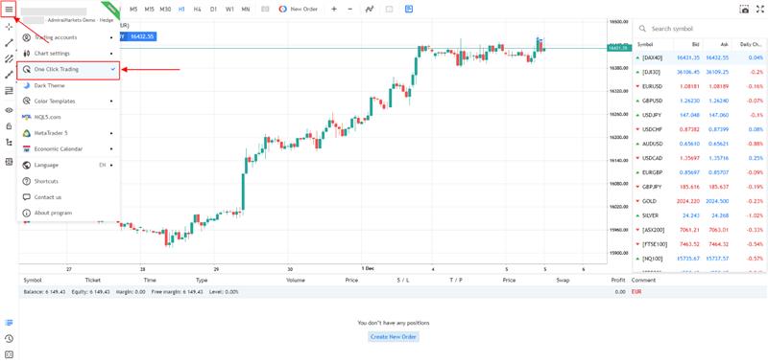
Task: Open account History clock icon
Action: click(x=9, y=339)
